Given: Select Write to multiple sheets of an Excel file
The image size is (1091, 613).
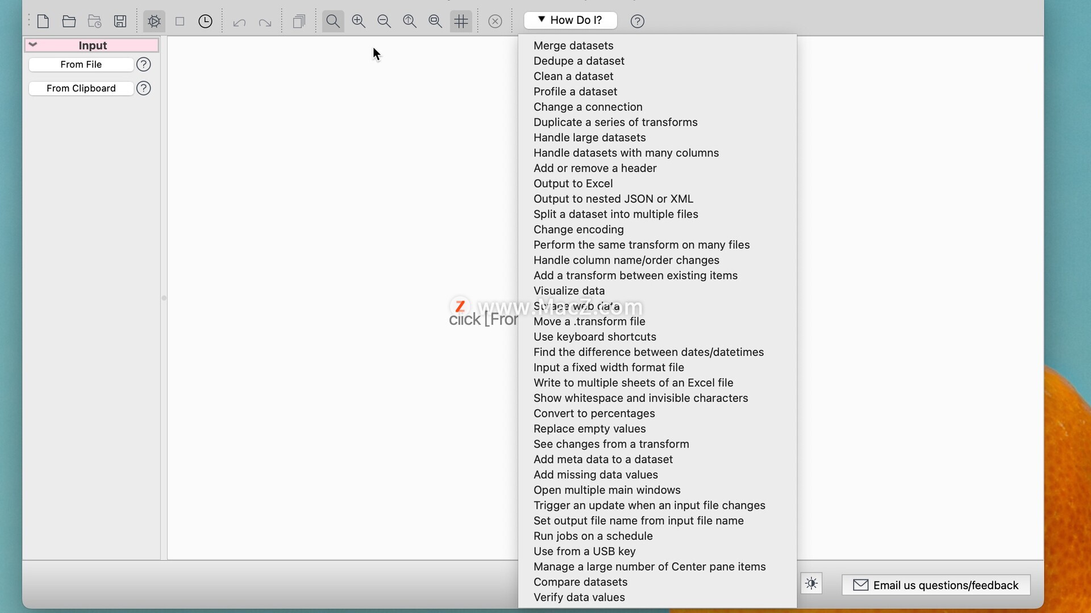Looking at the screenshot, I should click(x=657, y=383).
